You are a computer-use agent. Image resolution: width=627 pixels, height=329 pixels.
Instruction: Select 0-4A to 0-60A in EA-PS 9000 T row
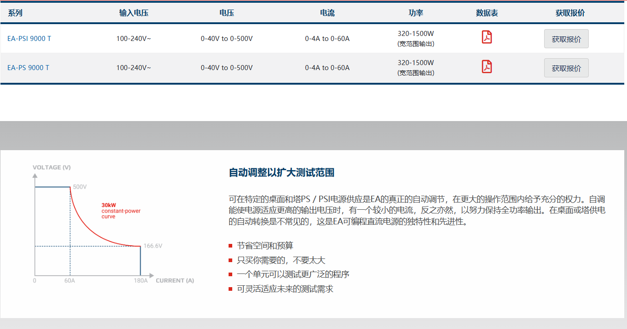pyautogui.click(x=327, y=68)
